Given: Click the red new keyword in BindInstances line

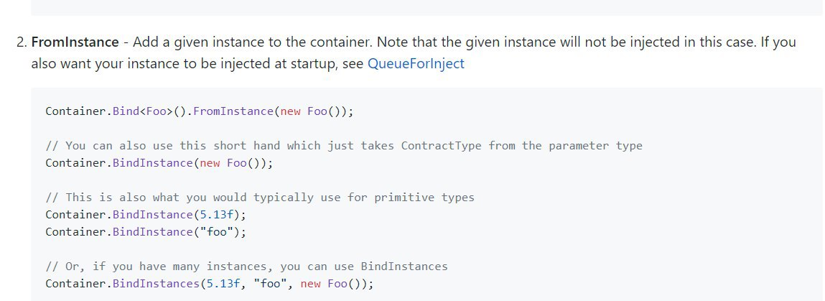Looking at the screenshot, I should coord(310,284).
